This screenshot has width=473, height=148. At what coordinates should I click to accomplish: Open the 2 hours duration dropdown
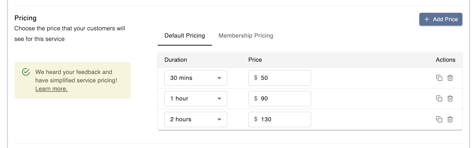click(196, 119)
